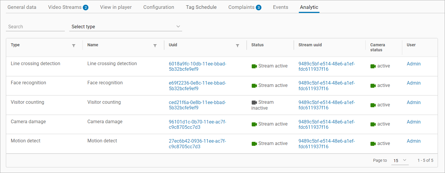Open the Events tab
This screenshot has width=445, height=173.
281,7
